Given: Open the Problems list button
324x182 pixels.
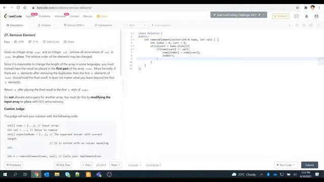Looking at the screenshot, I should (14, 165).
